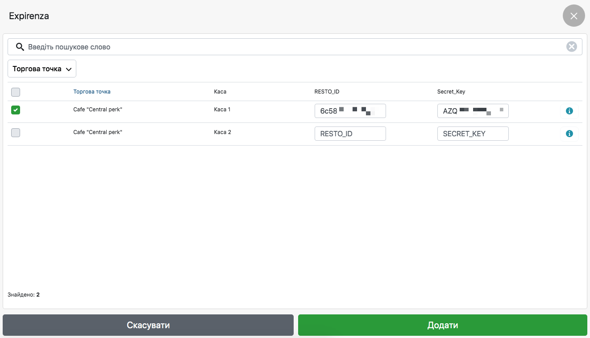
Task: Click the Secret_Key column header
Action: coord(451,92)
